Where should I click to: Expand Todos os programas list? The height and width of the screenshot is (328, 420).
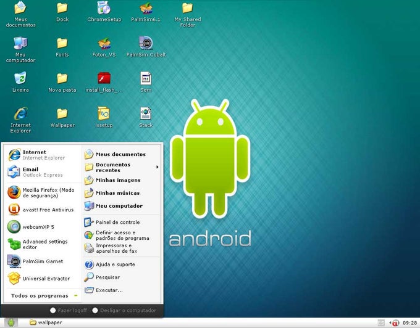[44, 296]
